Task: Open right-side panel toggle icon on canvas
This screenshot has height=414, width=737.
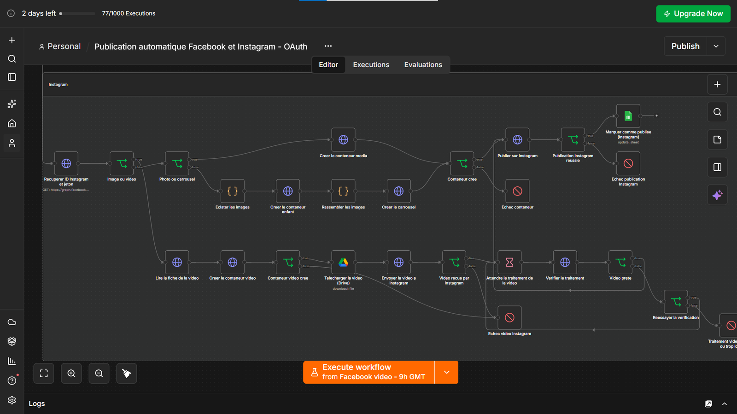Action: [717, 167]
